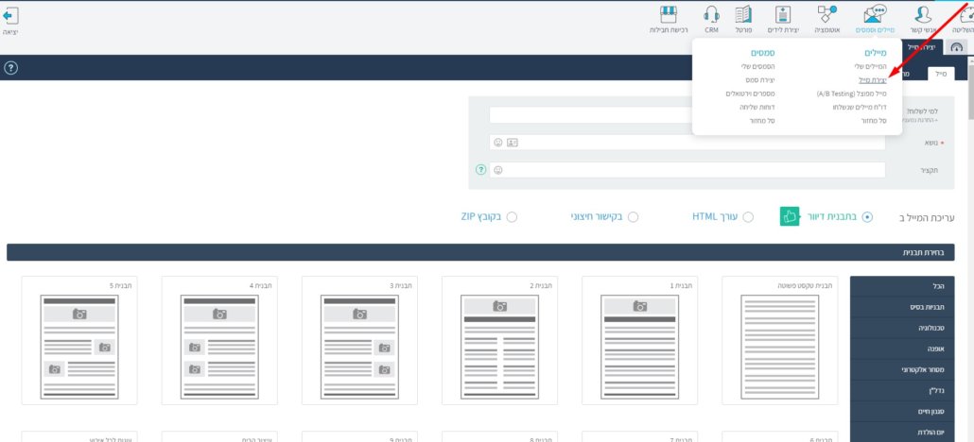Select the אופנה template category
This screenshot has height=442, width=974.
pos(902,348)
